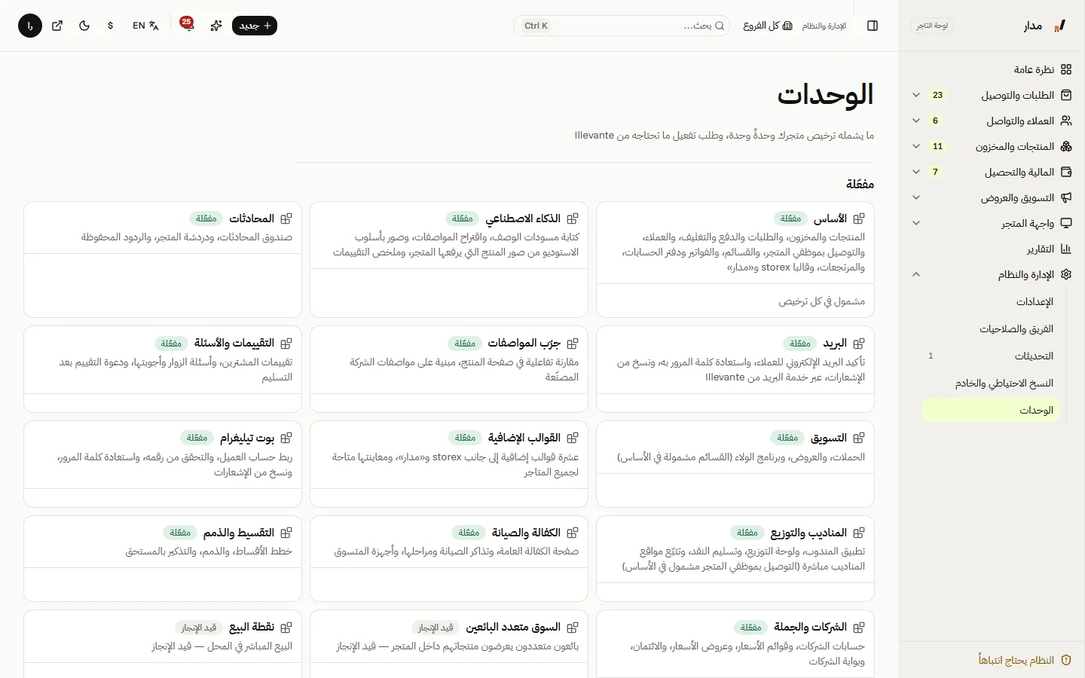Click the العملاء والتواصل people icon
The width and height of the screenshot is (1085, 678).
pyautogui.click(x=1066, y=121)
